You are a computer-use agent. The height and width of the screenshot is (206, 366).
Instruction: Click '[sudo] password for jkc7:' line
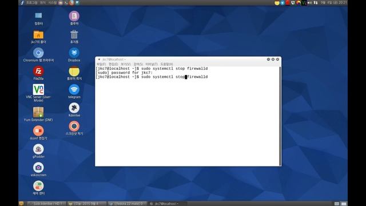(124, 73)
